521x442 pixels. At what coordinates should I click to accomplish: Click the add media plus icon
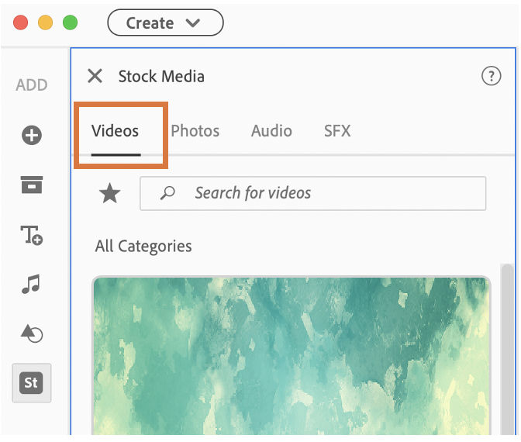(x=32, y=136)
